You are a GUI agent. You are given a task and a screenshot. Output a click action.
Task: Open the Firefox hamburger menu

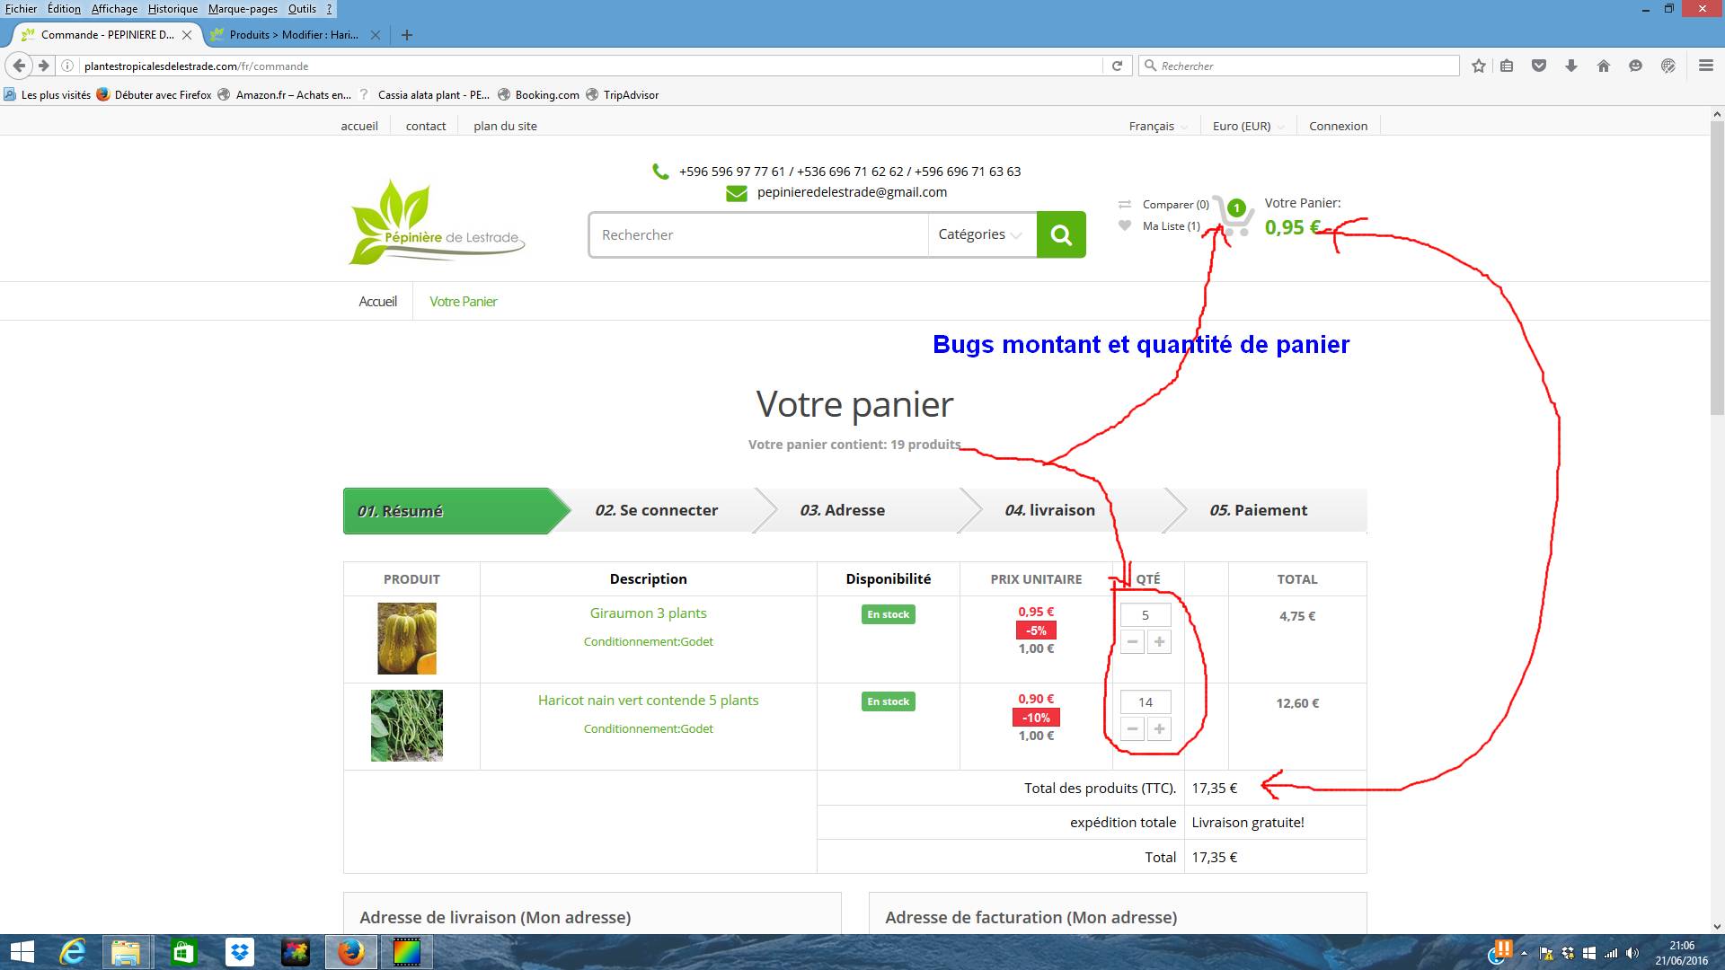(x=1706, y=66)
